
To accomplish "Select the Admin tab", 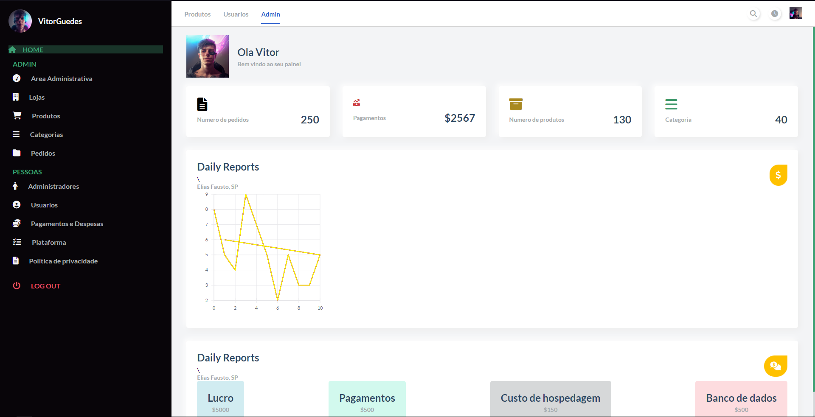I will (x=270, y=14).
